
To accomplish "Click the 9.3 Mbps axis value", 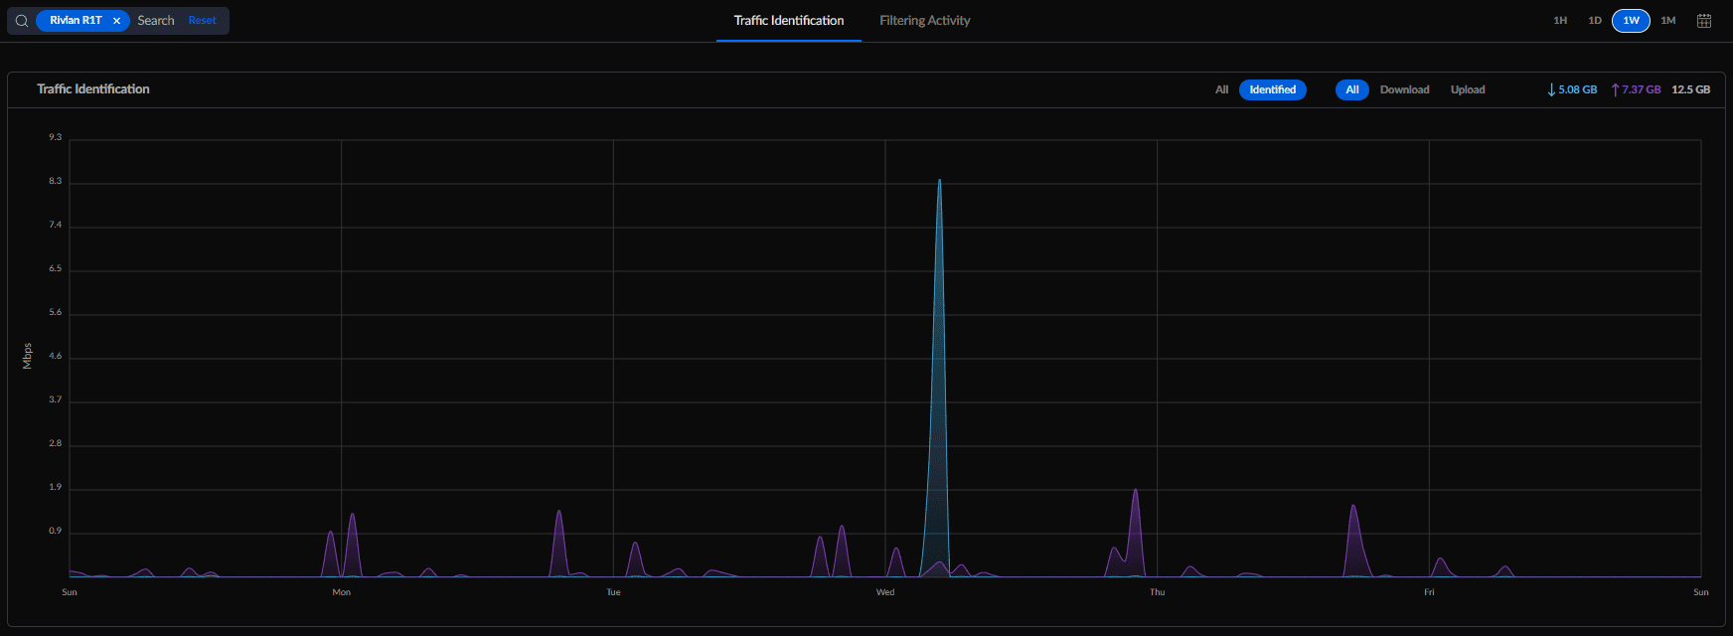I will click(x=56, y=137).
